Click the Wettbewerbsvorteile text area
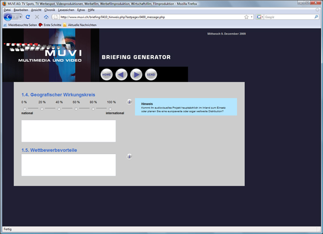323x234 pixels. tap(69, 165)
